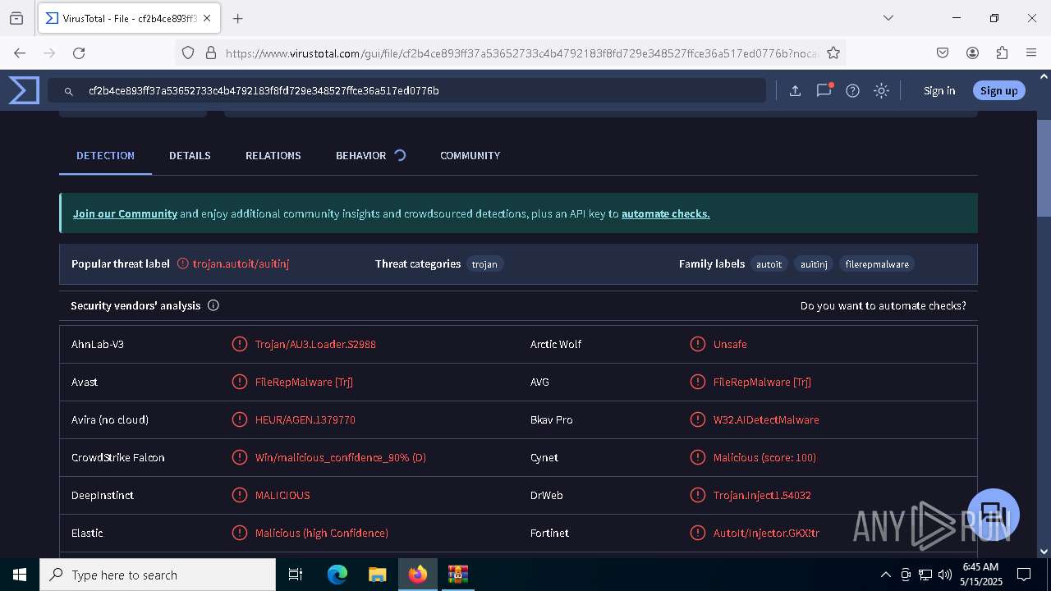Screen dimensions: 1051x591
Task: Click the site padlock icon
Action: point(211,53)
